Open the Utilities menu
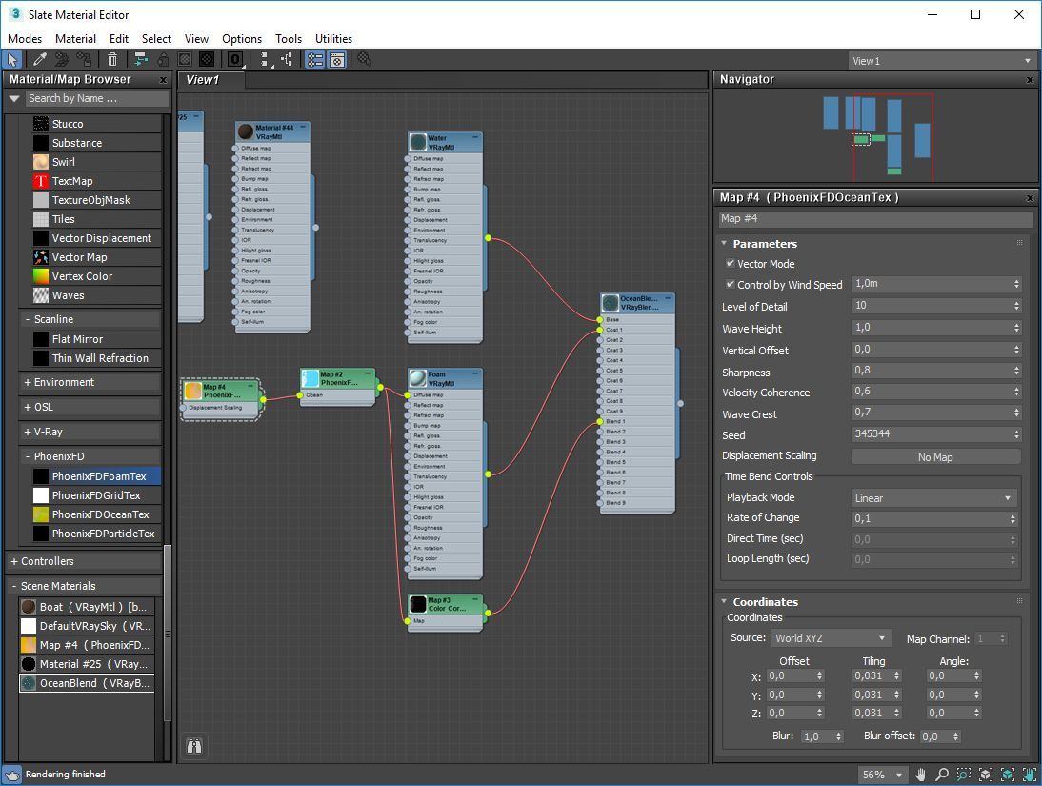Viewport: 1042px width, 786px height. point(333,38)
